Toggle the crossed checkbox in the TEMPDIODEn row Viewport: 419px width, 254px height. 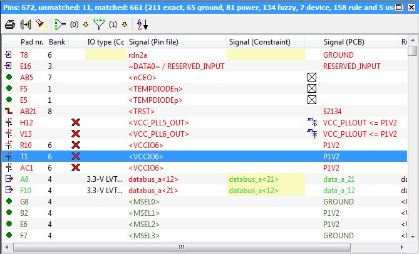pos(312,88)
